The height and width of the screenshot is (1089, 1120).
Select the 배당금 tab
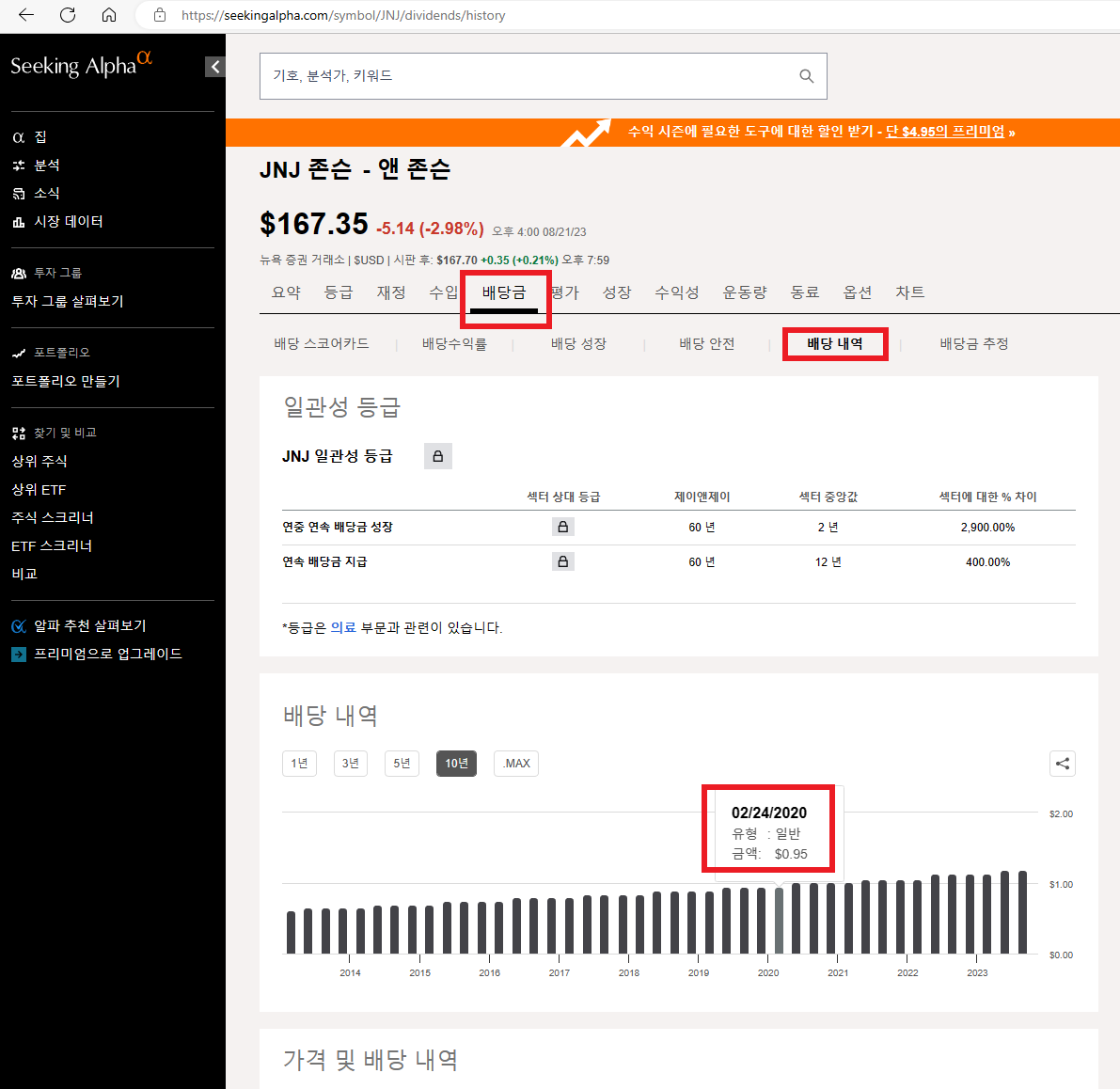tap(503, 292)
